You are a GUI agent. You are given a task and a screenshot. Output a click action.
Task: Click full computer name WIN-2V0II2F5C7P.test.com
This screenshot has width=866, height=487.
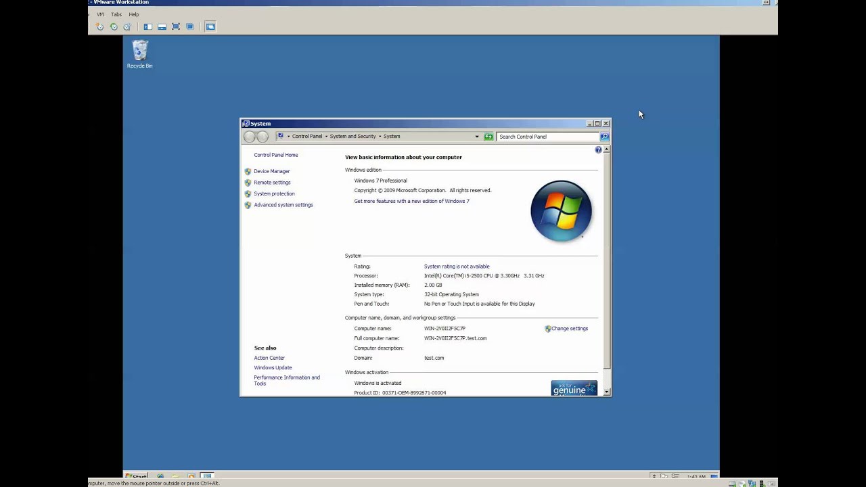[x=455, y=338]
